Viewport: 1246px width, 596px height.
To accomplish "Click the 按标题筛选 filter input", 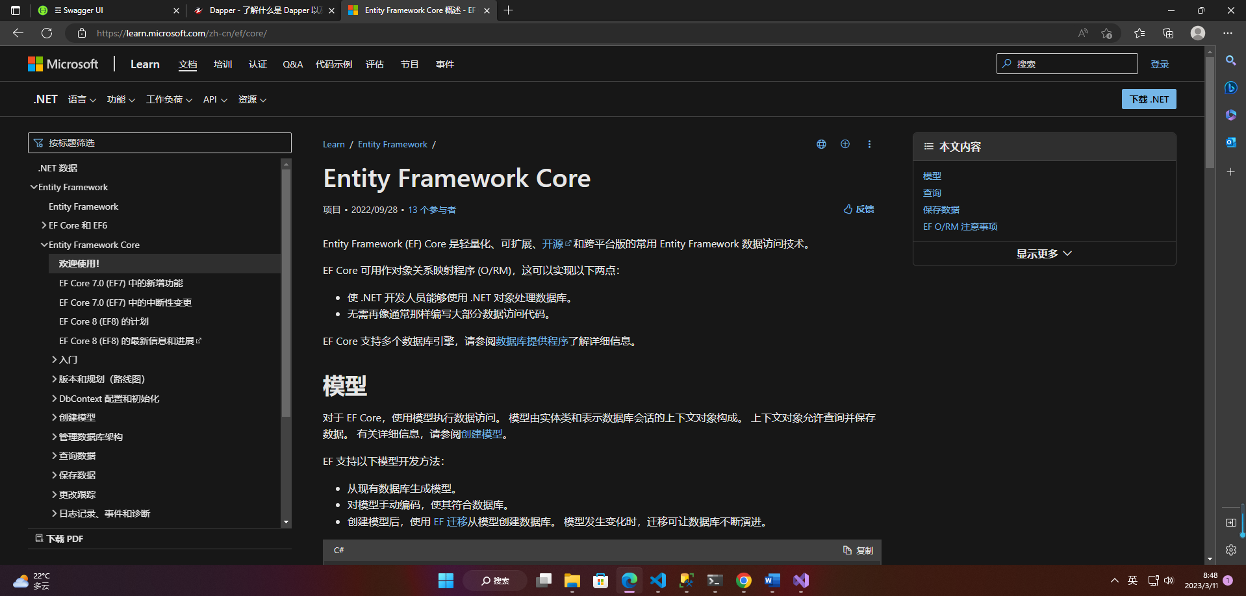I will 160,143.
